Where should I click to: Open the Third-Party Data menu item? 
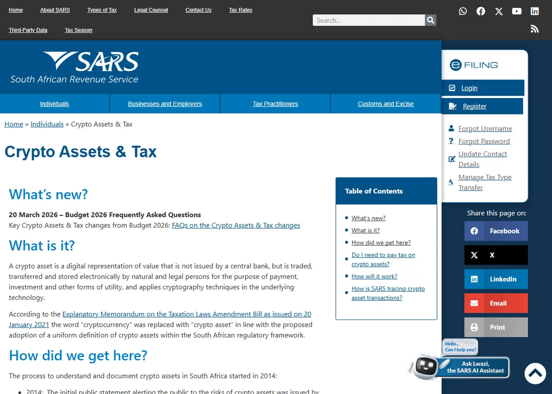28,30
